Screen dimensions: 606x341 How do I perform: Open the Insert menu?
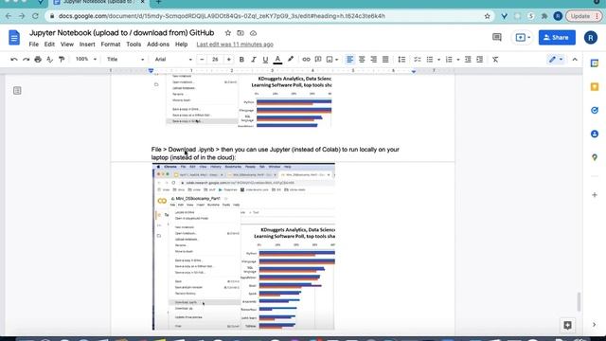point(87,45)
